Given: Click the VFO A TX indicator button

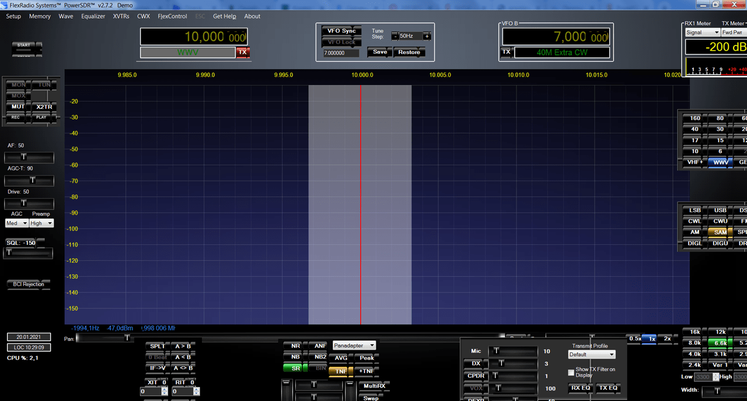Looking at the screenshot, I should click(243, 52).
